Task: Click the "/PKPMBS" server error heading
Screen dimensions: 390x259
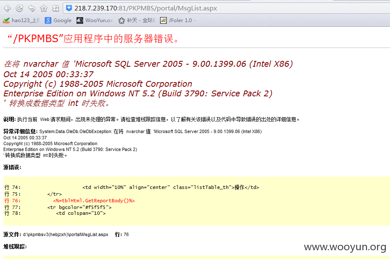Action: 92,39
